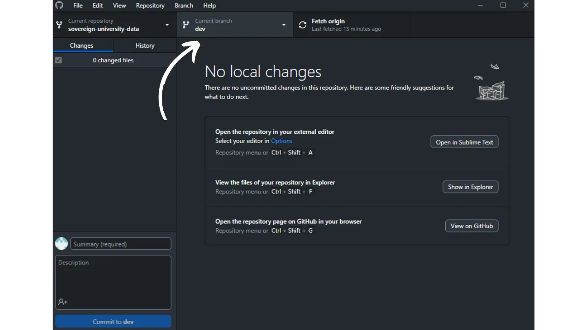Click the View on GitHub button
Image resolution: width=587 pixels, height=330 pixels.
click(471, 226)
